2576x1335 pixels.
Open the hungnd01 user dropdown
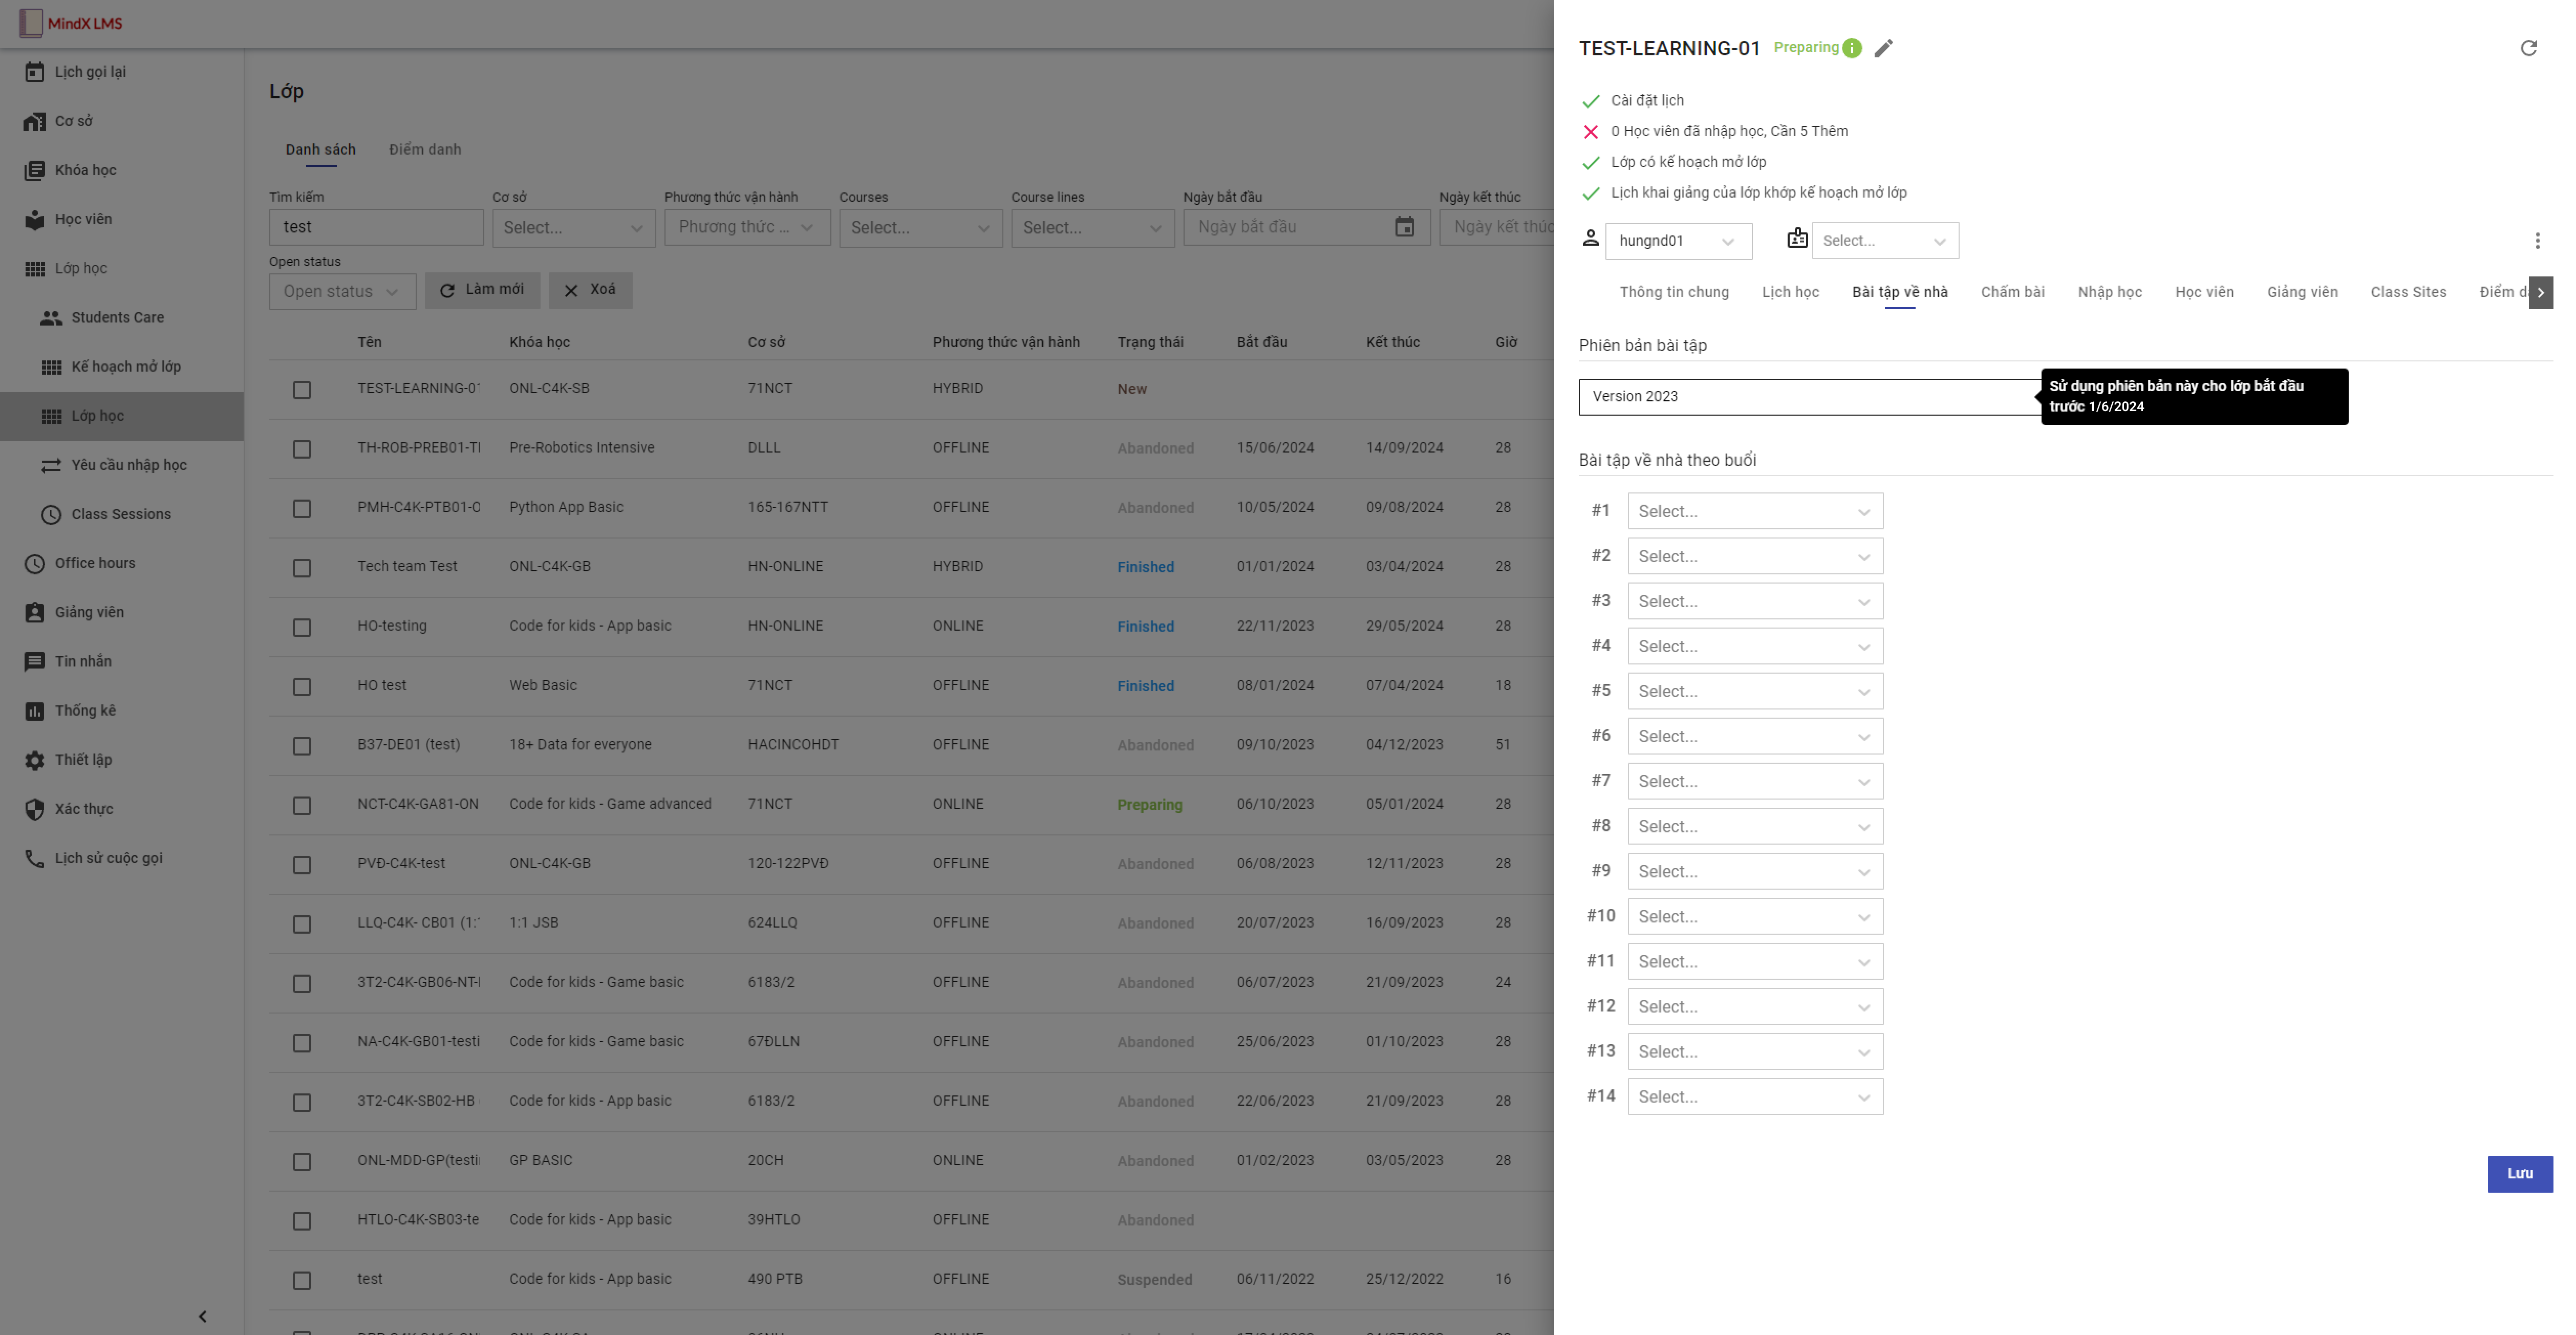click(1678, 241)
